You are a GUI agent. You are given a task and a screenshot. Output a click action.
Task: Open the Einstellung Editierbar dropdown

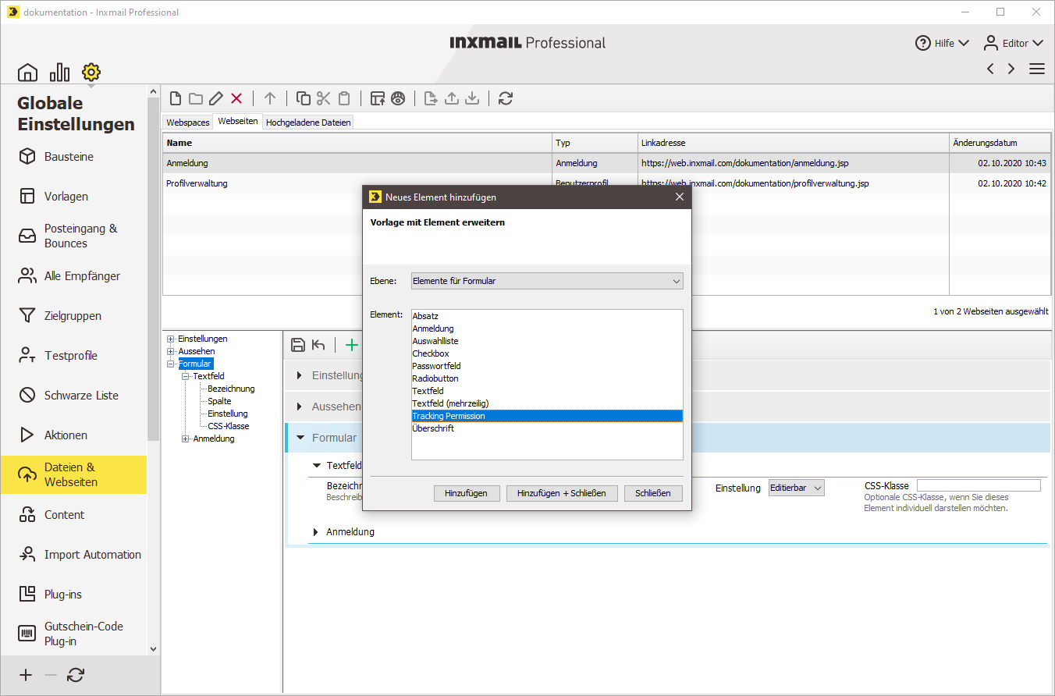coord(797,488)
